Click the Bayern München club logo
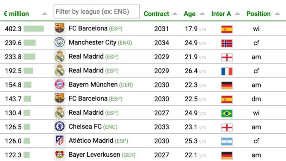The height and width of the screenshot is (161, 286). pyautogui.click(x=60, y=84)
